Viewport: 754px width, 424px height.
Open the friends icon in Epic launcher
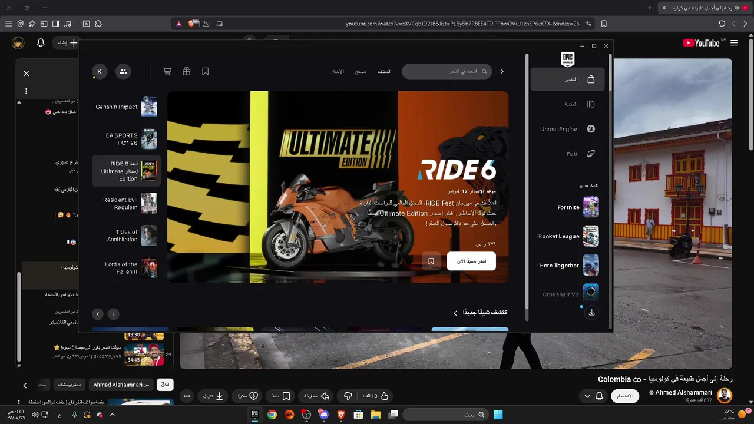coord(123,71)
